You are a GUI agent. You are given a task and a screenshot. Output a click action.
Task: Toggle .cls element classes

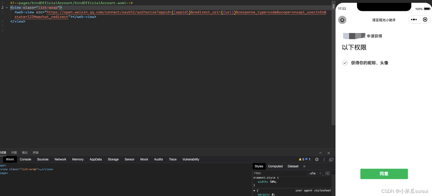(312, 173)
